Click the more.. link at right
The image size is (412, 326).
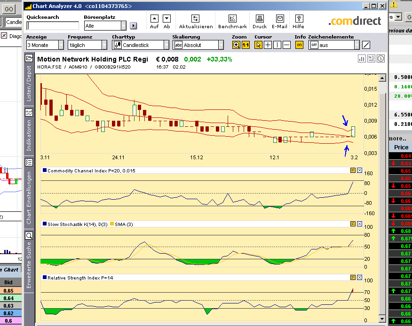click(397, 138)
